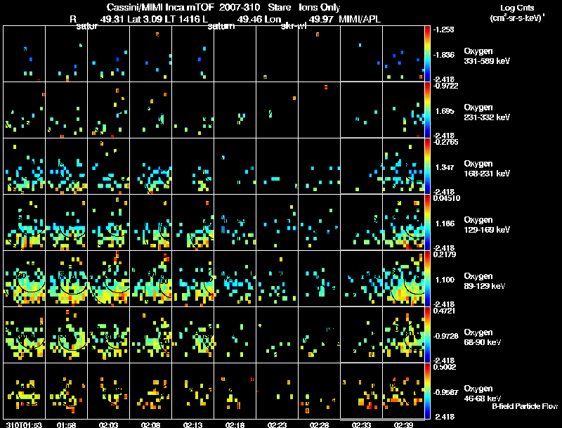Select the 'Oxygen 129-169 keV' row label
Image resolution: width=562 pixels, height=428 pixels.
coord(487,225)
